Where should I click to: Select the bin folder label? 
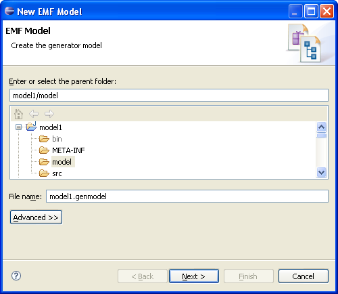coord(57,139)
